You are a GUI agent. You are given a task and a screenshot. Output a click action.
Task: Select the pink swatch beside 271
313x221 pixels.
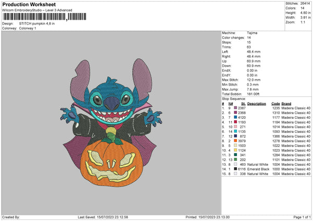click(235, 127)
